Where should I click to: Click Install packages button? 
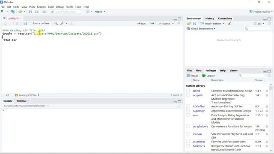click(x=192, y=76)
